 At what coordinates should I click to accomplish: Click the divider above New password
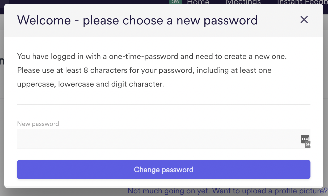click(164, 104)
